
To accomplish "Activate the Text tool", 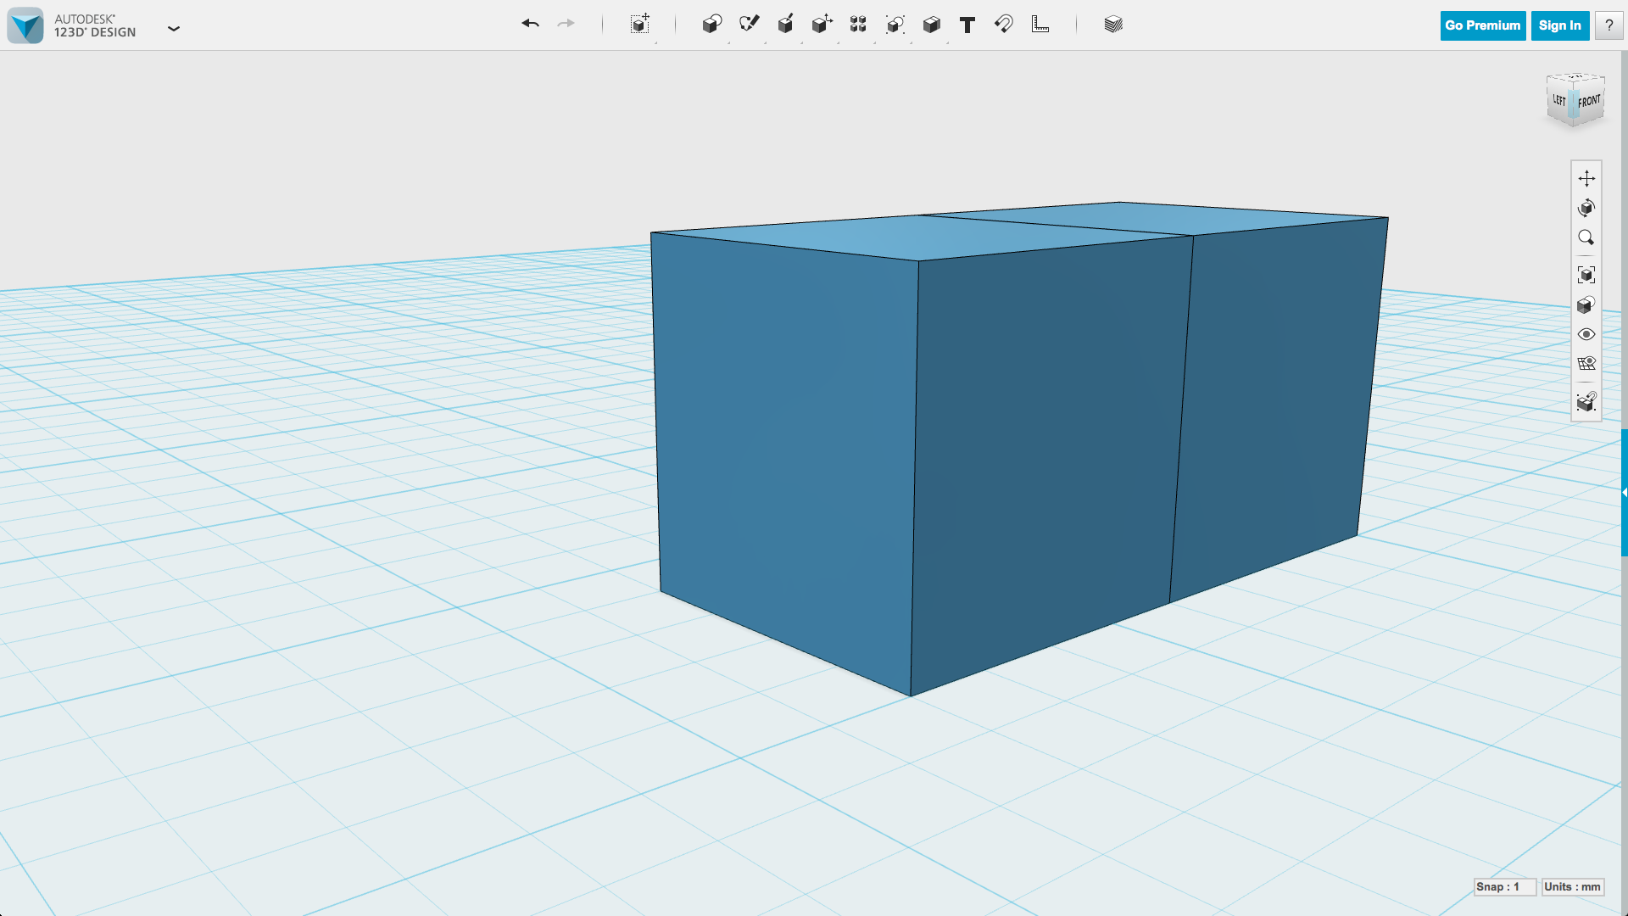I will point(967,25).
